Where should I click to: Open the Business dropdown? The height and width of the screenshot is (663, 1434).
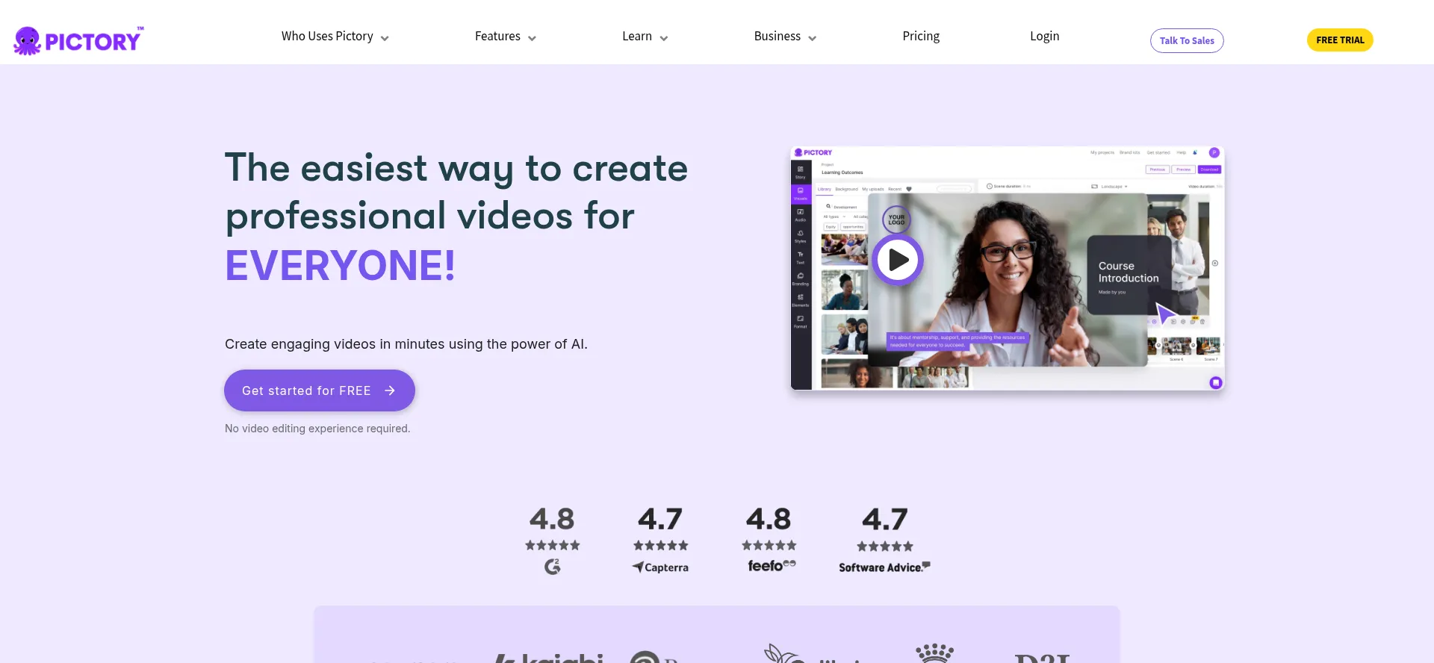tap(784, 37)
